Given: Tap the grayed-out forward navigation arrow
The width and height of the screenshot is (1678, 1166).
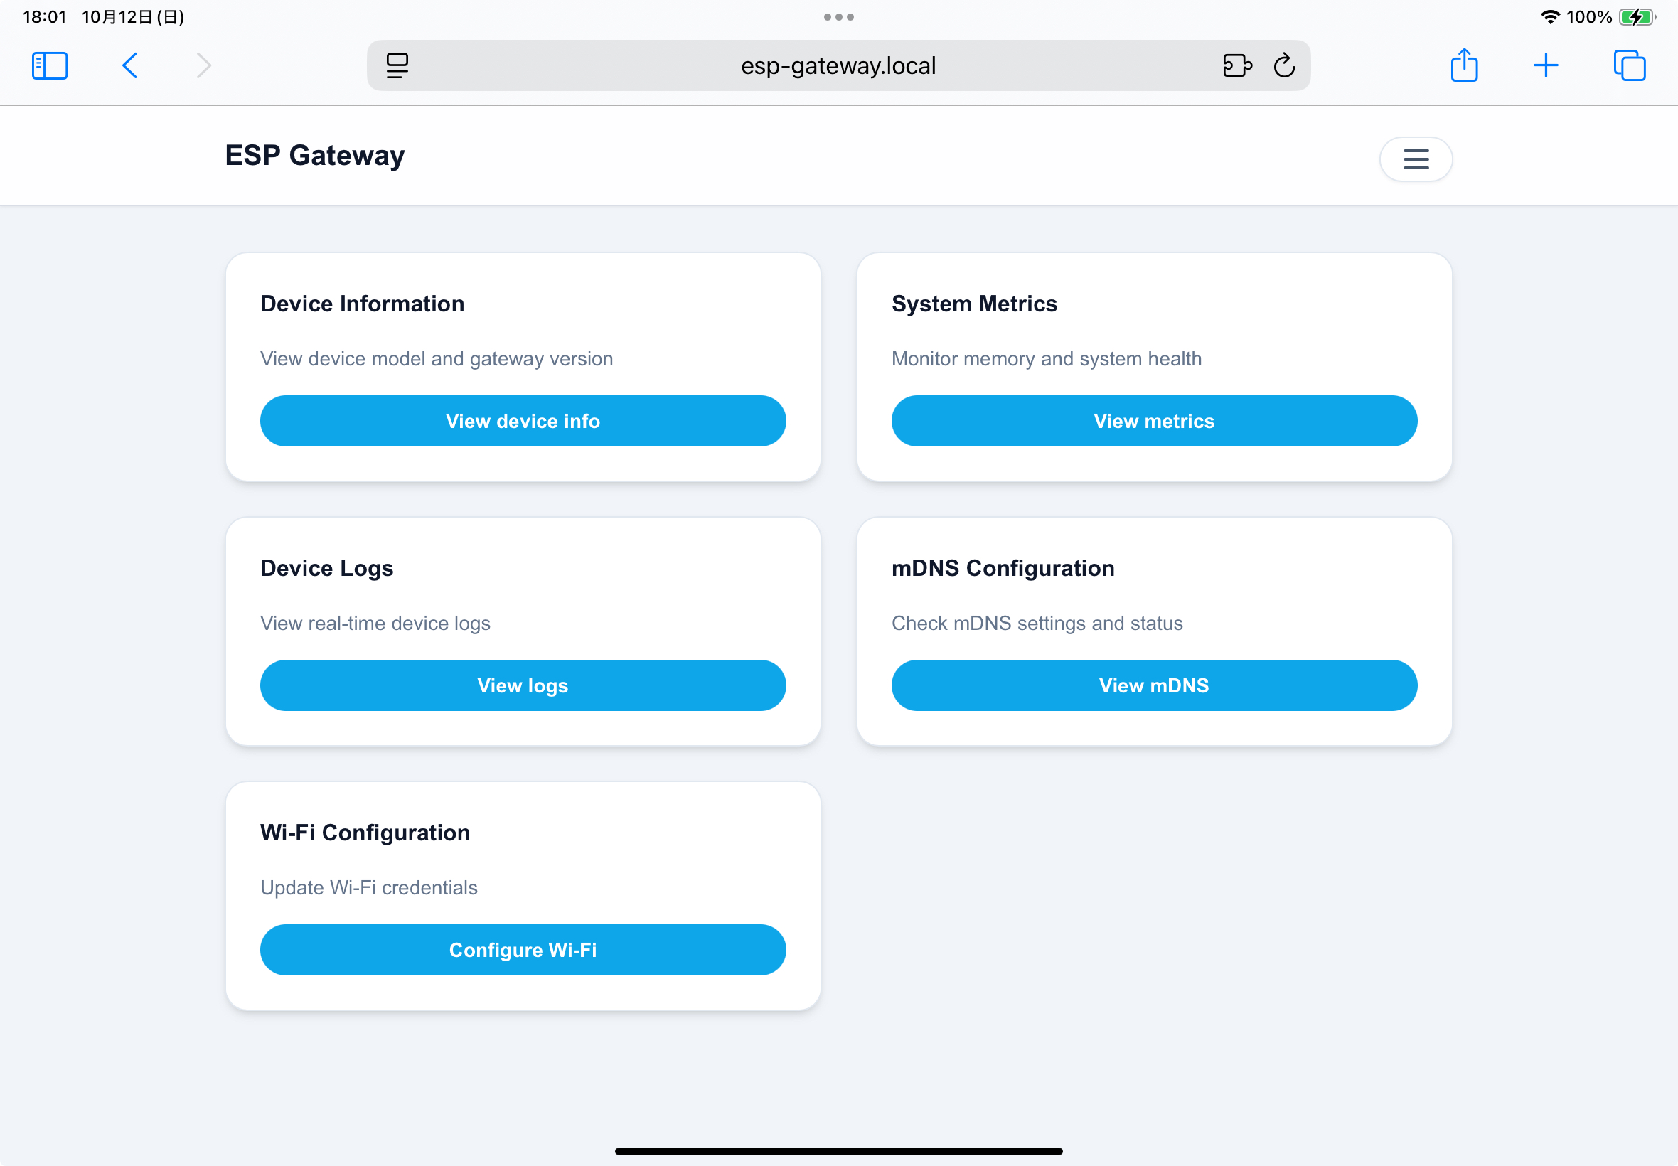Looking at the screenshot, I should 203,65.
